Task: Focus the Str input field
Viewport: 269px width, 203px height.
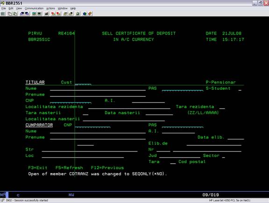Action: pos(90,150)
